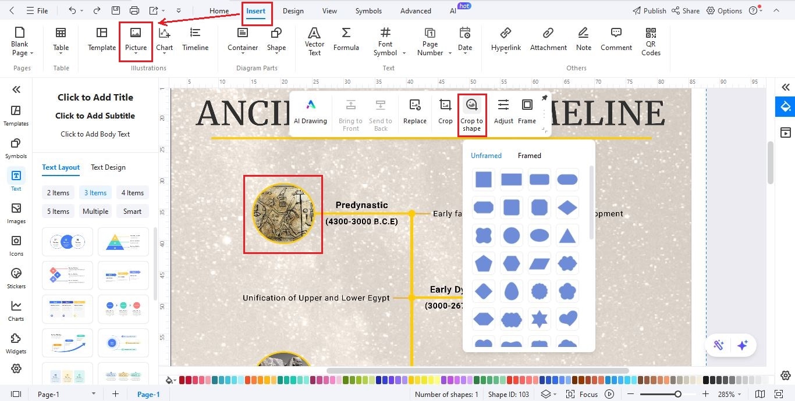Open Symbols sidebar panel
Image resolution: width=795 pixels, height=401 pixels.
(x=16, y=148)
